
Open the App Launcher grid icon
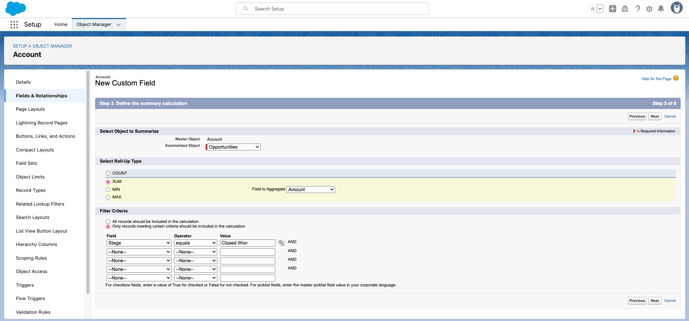pos(14,25)
